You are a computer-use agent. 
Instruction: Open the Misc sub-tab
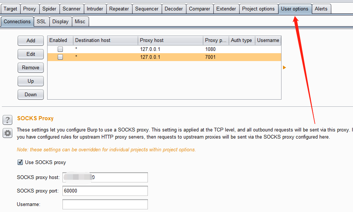click(80, 22)
